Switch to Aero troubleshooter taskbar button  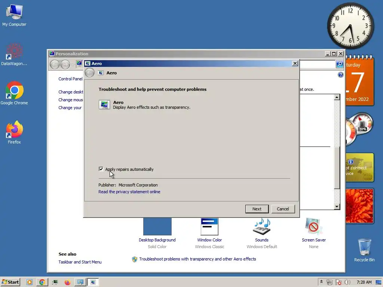(x=93, y=283)
